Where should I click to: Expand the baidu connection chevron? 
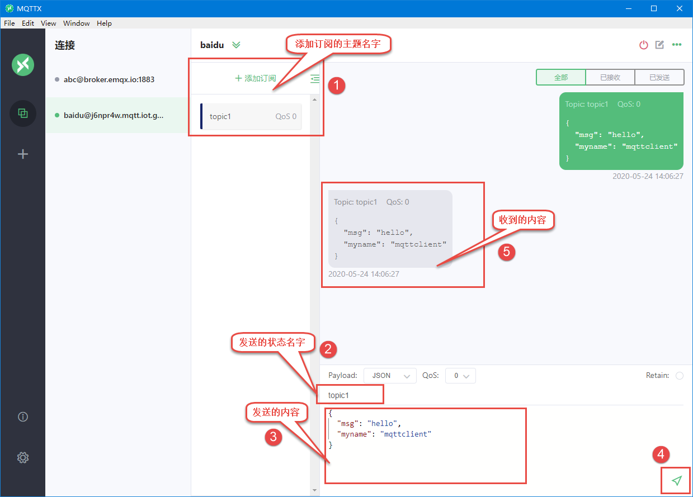[x=236, y=45]
